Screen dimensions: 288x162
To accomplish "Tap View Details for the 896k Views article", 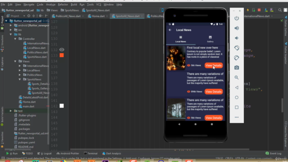I will click(214, 91).
